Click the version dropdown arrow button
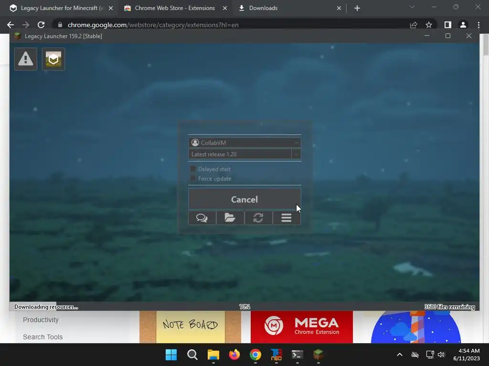489x366 pixels. point(296,154)
